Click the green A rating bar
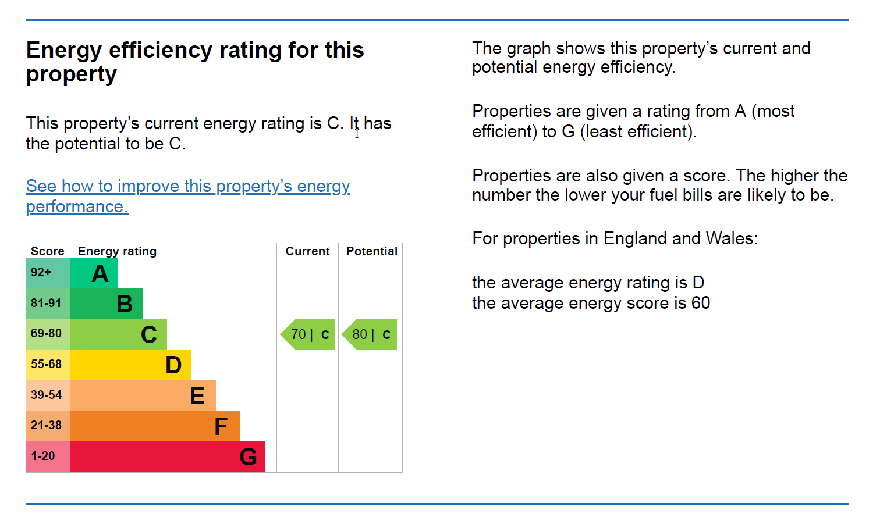The width and height of the screenshot is (887, 524). tap(94, 273)
